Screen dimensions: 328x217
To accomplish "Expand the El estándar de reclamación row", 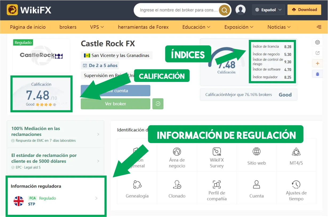I will (x=55, y=161).
